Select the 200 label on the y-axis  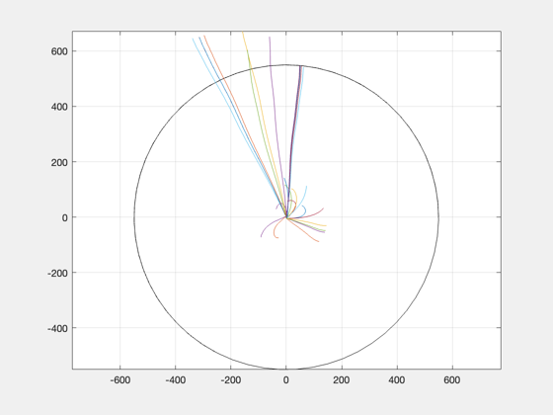(x=59, y=162)
